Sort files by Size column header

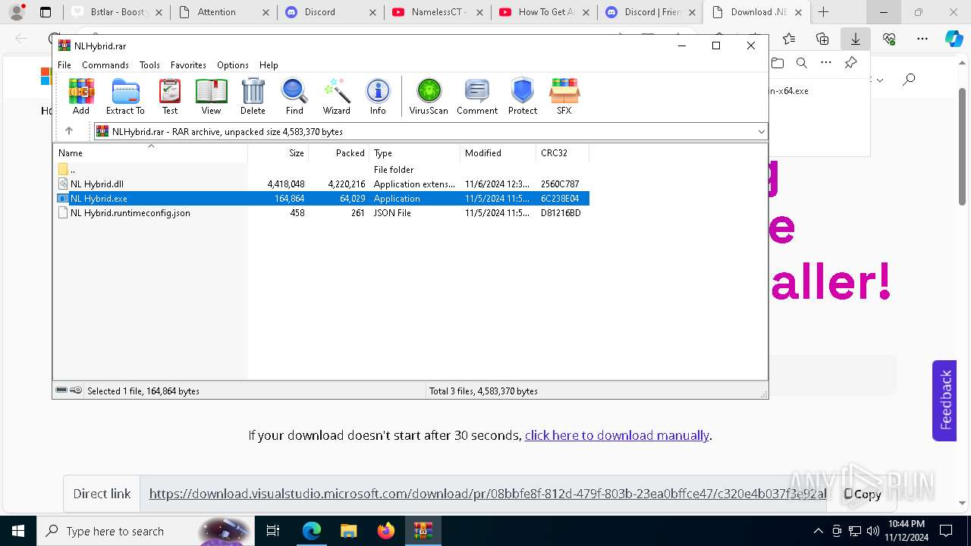278,153
